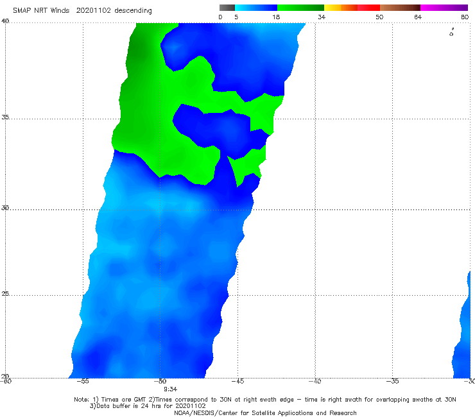Image resolution: width=475 pixels, height=417 pixels.
Task: Select the green 18-34 color bar segment
Action: 300,8
